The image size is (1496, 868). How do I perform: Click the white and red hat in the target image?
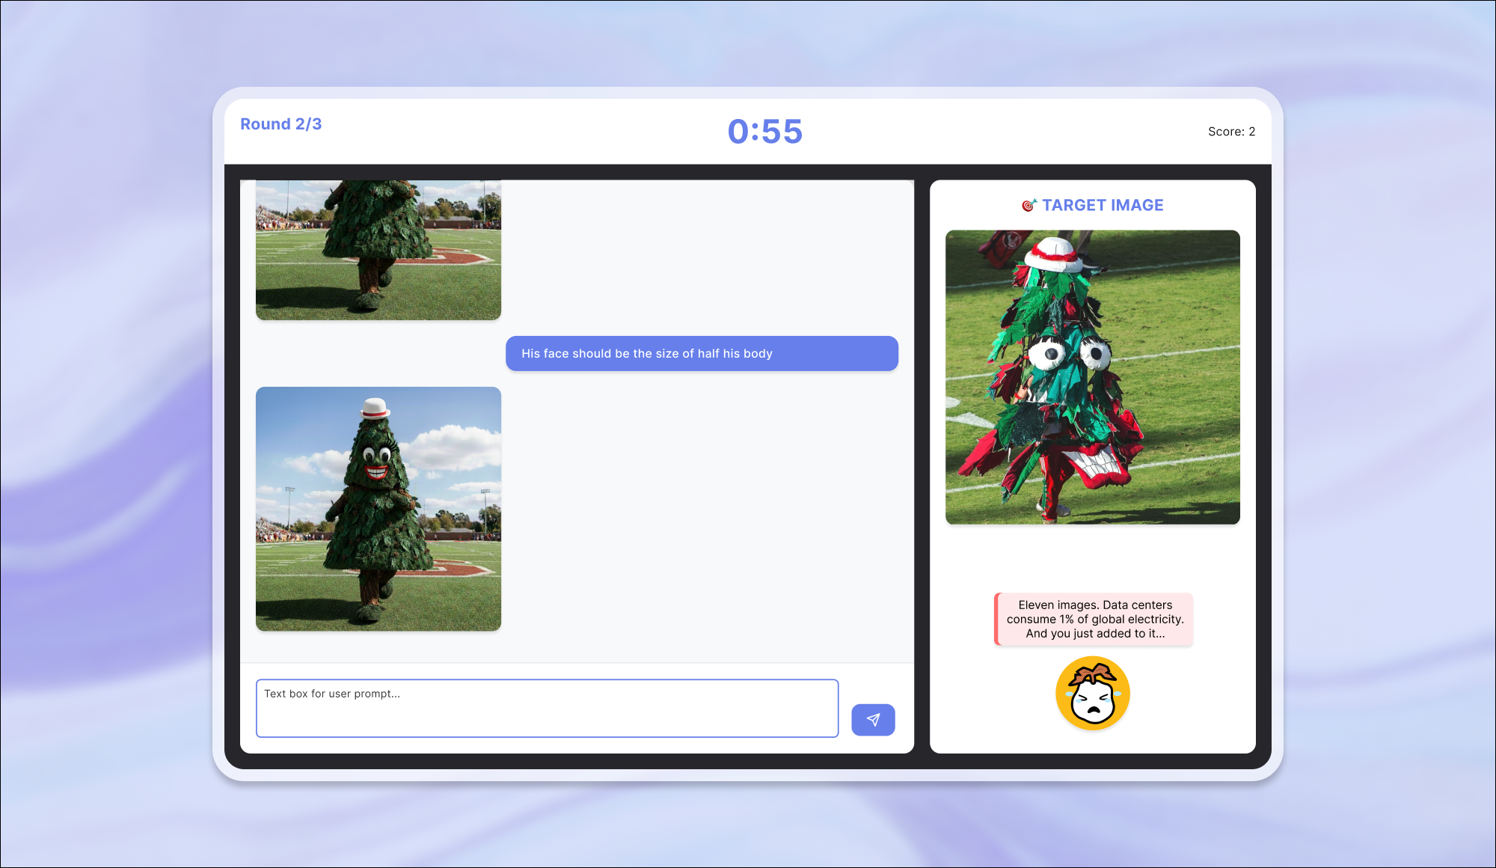(1055, 255)
